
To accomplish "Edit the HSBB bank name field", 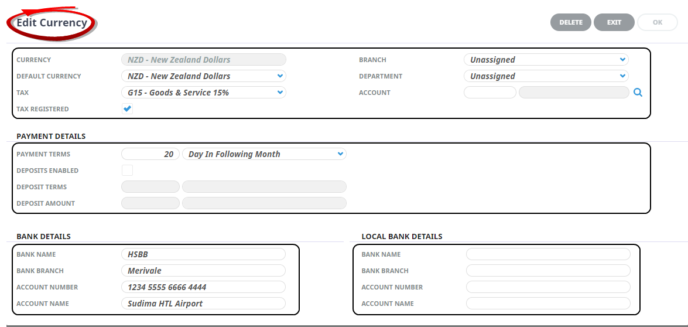I will tap(203, 254).
